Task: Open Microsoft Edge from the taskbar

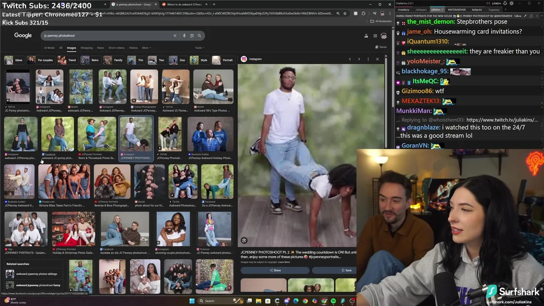Action: click(x=296, y=301)
